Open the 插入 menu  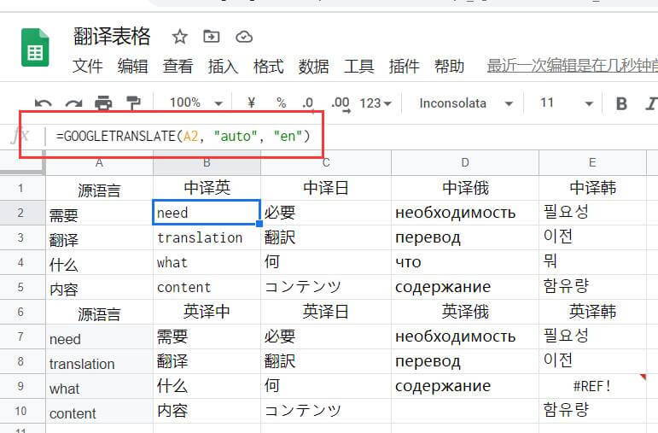pos(223,66)
